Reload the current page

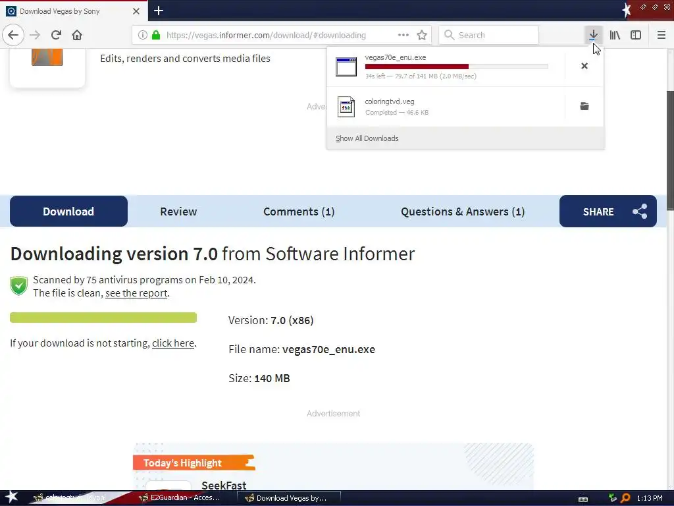56,35
